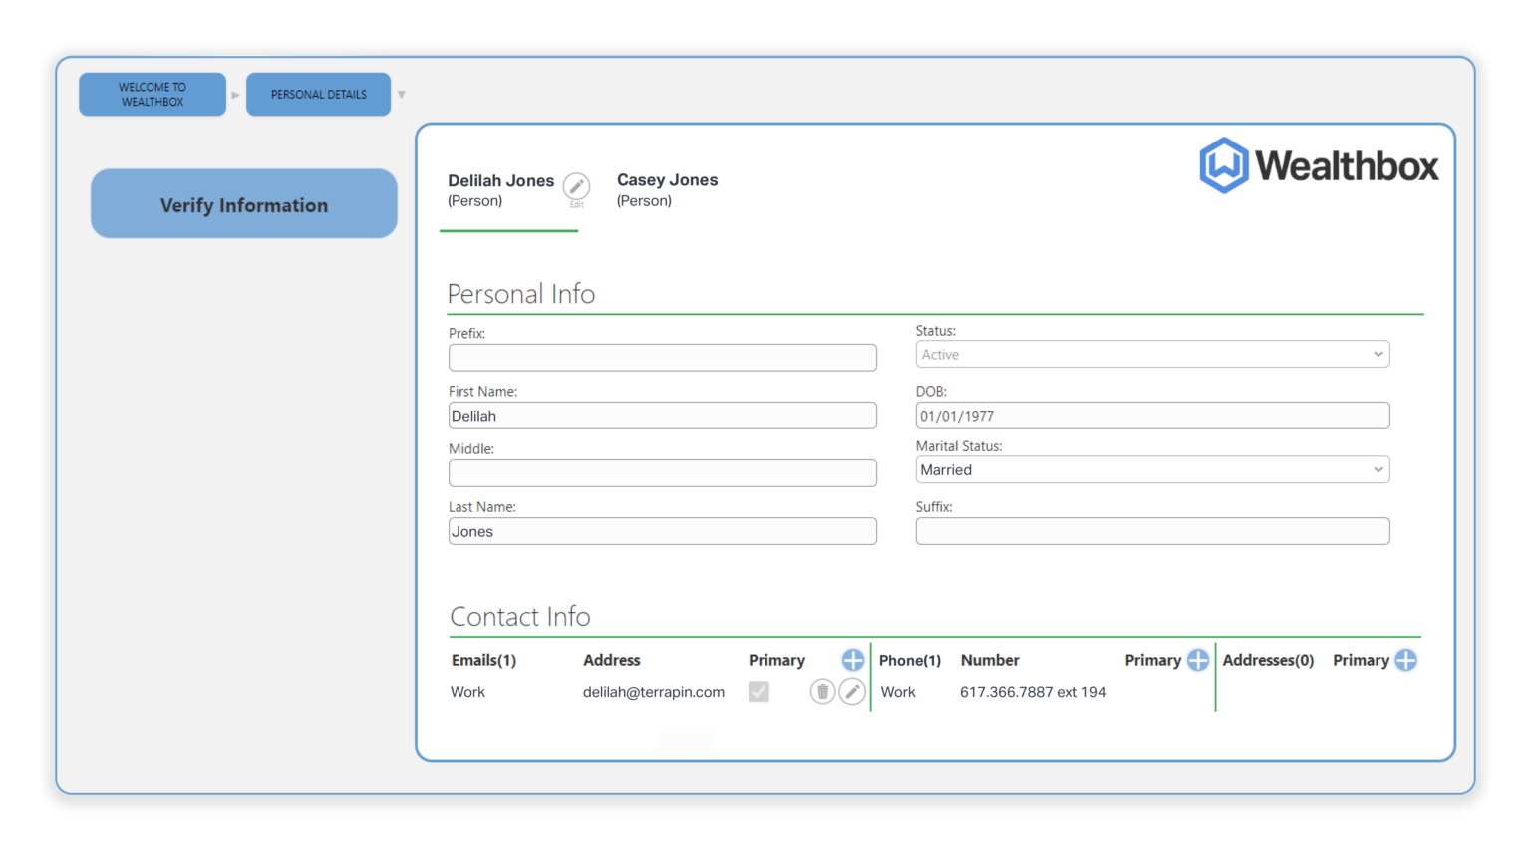Click the Suffix input field
Viewport: 1531px width, 850px height.
1151,531
